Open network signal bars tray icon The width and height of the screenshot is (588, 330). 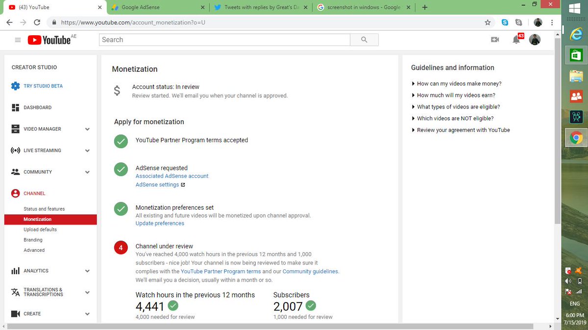579,291
